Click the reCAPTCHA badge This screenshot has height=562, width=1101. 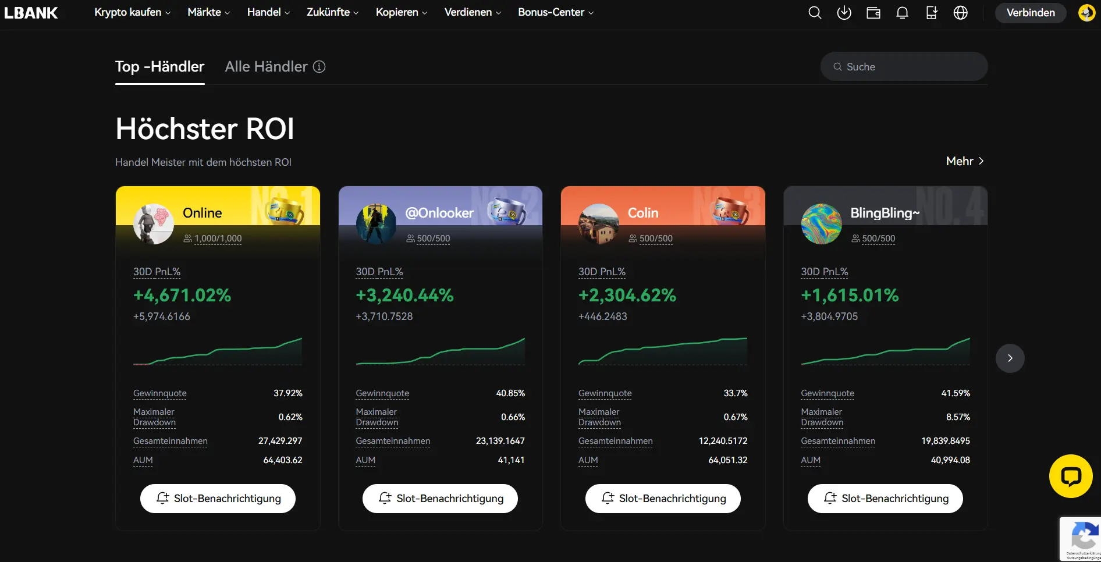pyautogui.click(x=1081, y=539)
